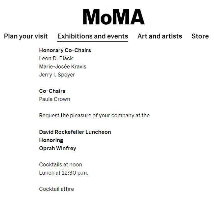
Task: Click the Co-Chairs heading
Action: (x=52, y=91)
